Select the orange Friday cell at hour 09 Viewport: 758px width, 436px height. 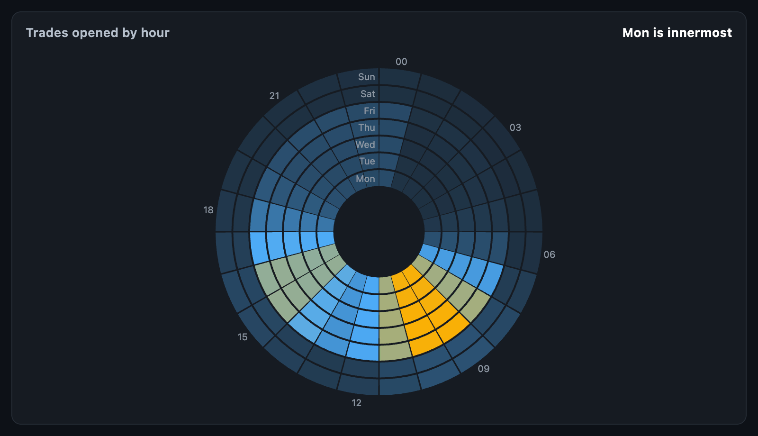tap(454, 327)
